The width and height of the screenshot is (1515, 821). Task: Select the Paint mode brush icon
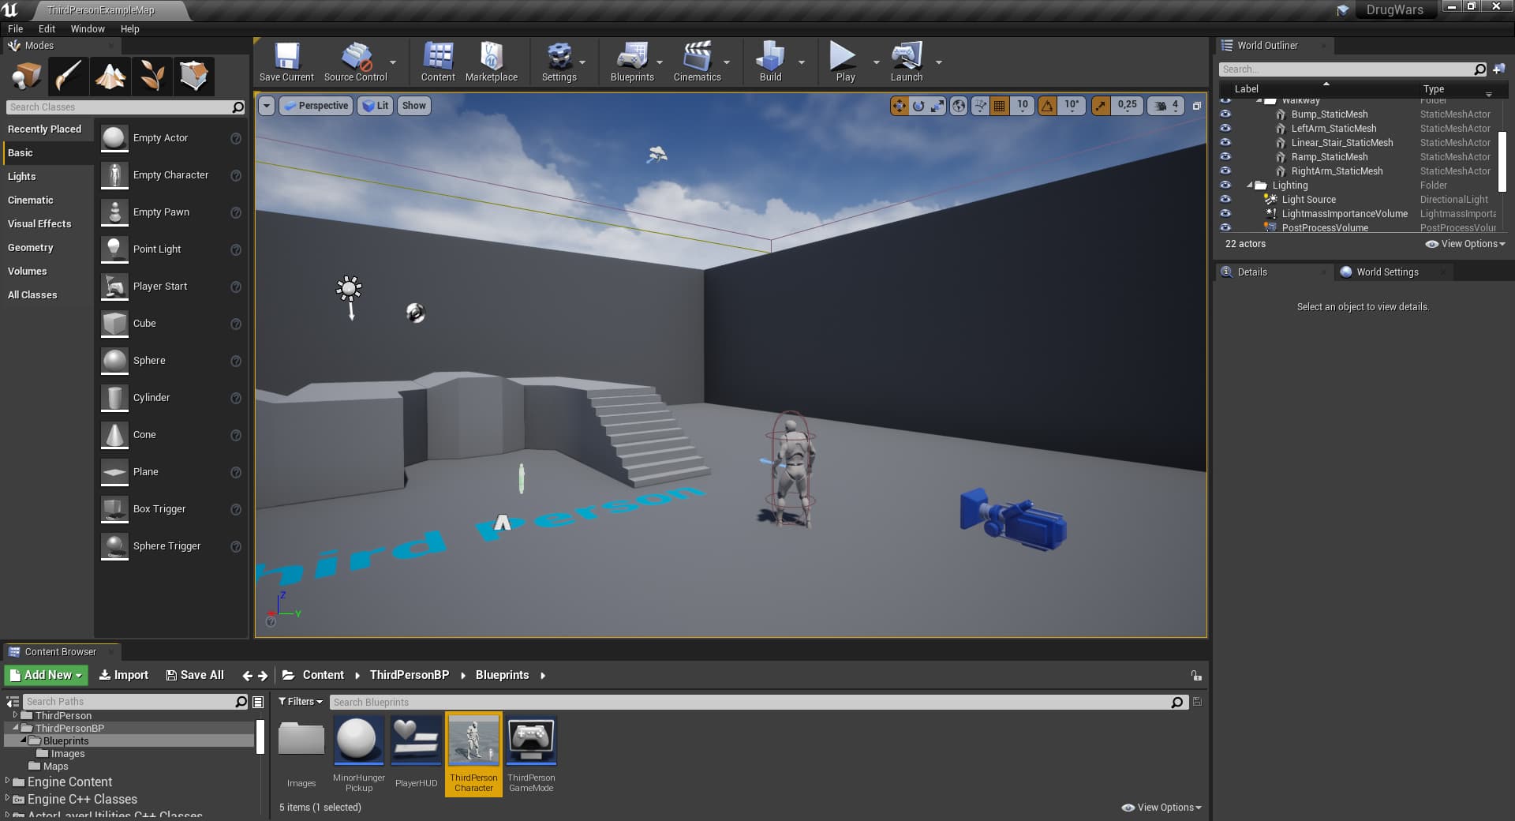pyautogui.click(x=69, y=77)
